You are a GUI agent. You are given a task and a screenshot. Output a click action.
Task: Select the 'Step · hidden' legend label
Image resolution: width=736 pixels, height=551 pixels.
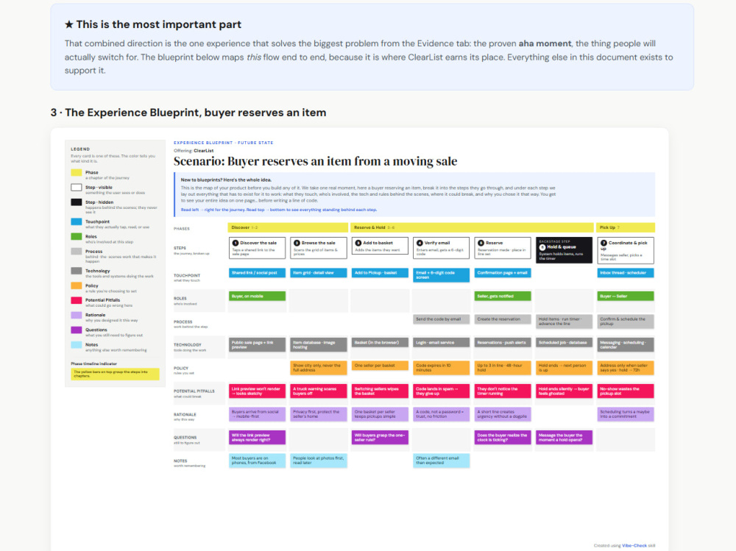tap(99, 202)
